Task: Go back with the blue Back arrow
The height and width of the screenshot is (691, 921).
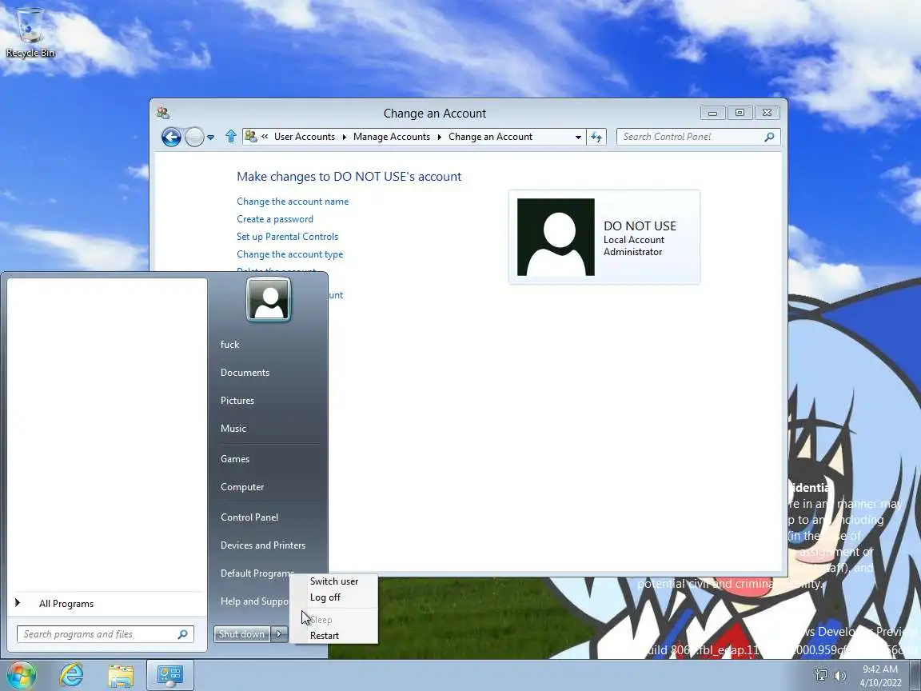Action: coord(171,137)
